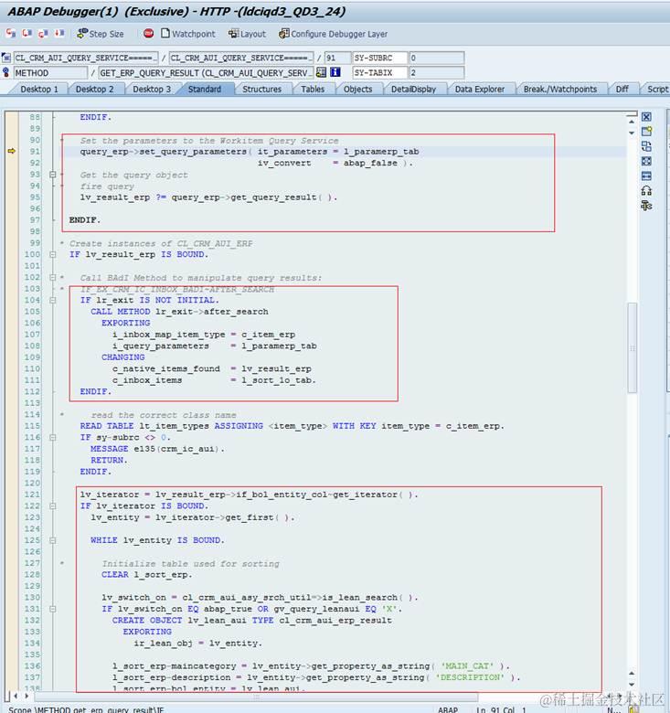Screen dimensions: 670x713
Task: Click the Continue execution debugger icon
Action: click(x=59, y=33)
